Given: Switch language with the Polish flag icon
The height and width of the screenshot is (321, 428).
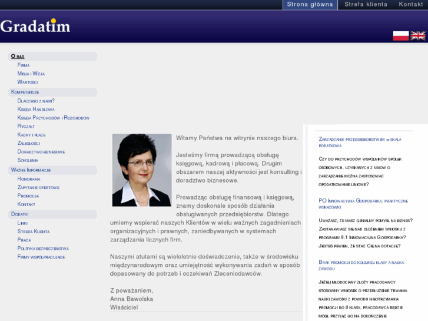Looking at the screenshot, I should [400, 36].
